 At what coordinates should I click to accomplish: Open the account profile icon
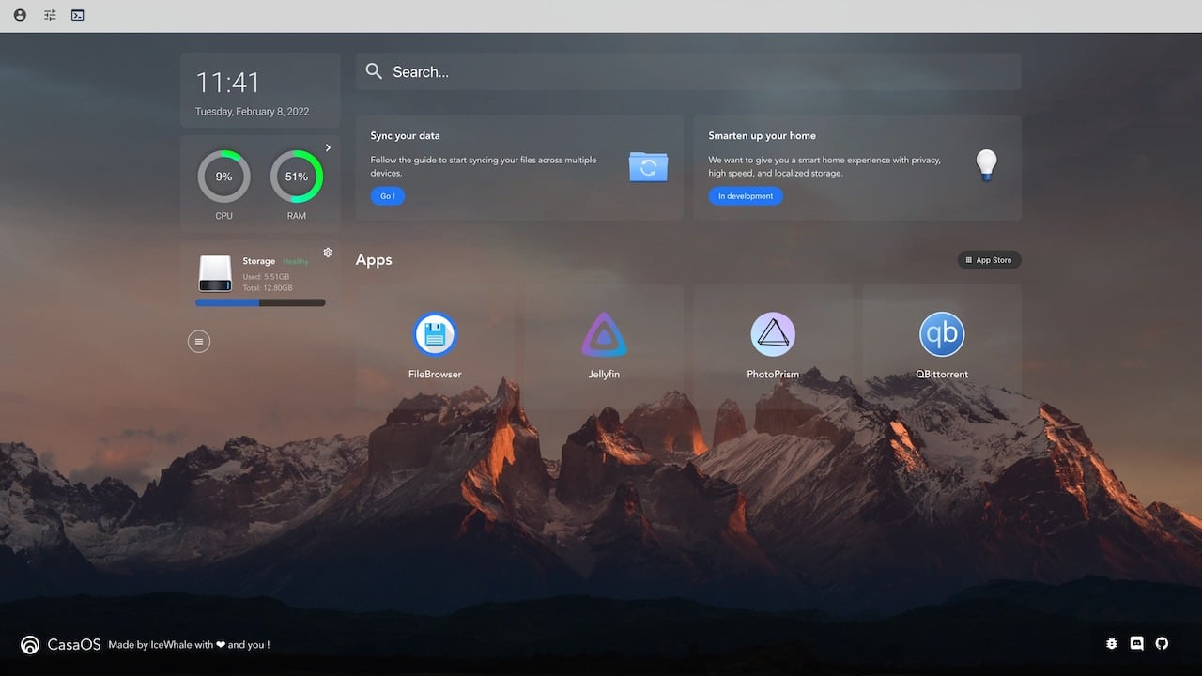[21, 15]
